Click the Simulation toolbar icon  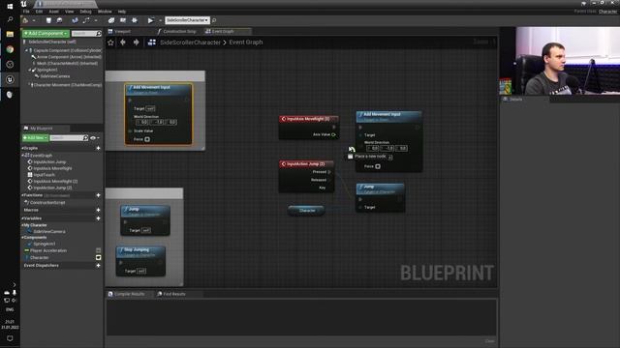135,20
